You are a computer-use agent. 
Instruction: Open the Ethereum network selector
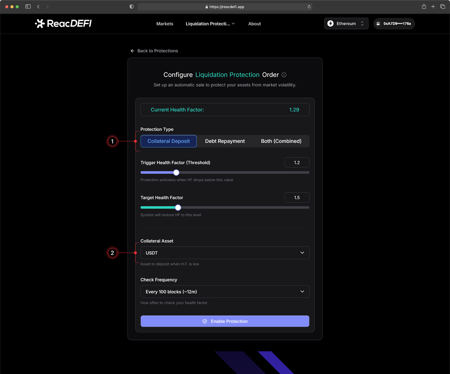tap(346, 24)
